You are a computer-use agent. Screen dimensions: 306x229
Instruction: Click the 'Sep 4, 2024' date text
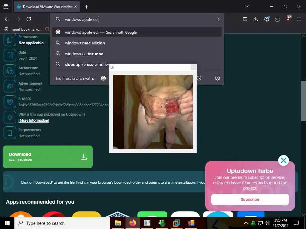tap(27, 58)
